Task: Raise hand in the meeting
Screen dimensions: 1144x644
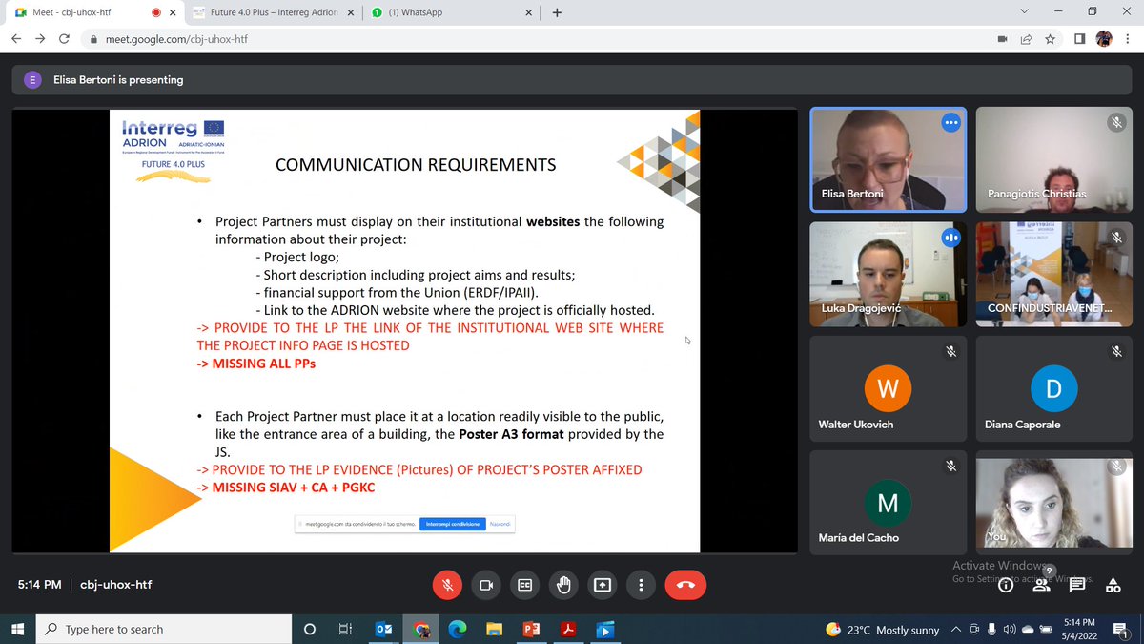Action: tap(563, 585)
